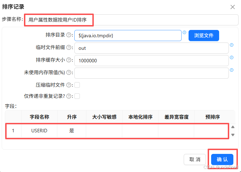Screen dimensions: 241x172
Task: Click the 是 cell under 升序 column
Action: (x=72, y=131)
